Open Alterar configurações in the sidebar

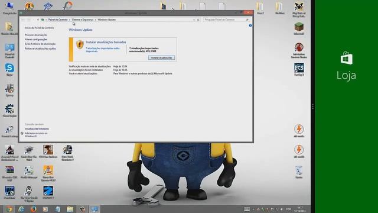click(36, 40)
